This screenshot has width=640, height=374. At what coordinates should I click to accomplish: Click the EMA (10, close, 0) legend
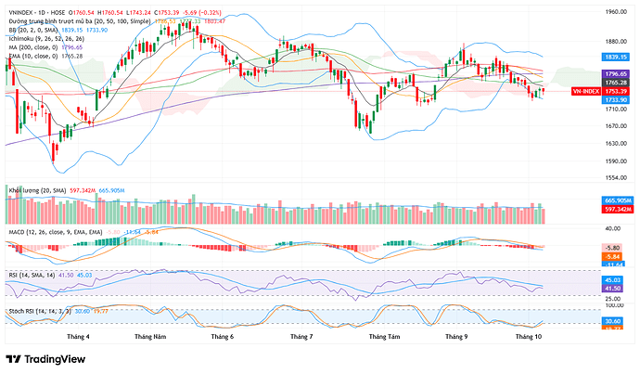34,56
